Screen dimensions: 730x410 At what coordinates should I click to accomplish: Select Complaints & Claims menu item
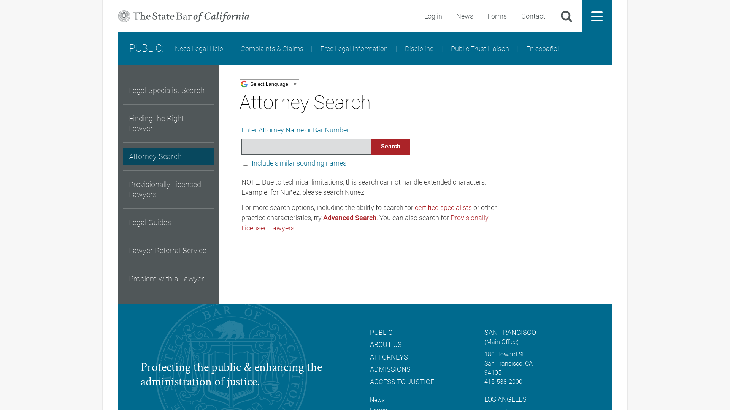click(272, 49)
